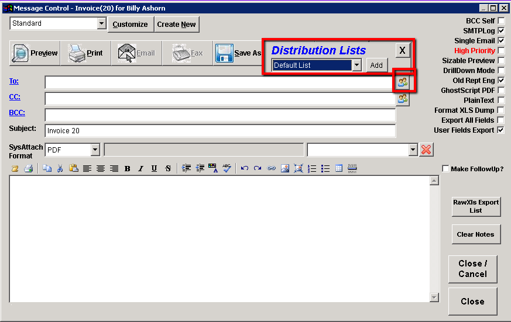511x322 pixels.
Task: Click into the To recipient field
Action: 220,82
